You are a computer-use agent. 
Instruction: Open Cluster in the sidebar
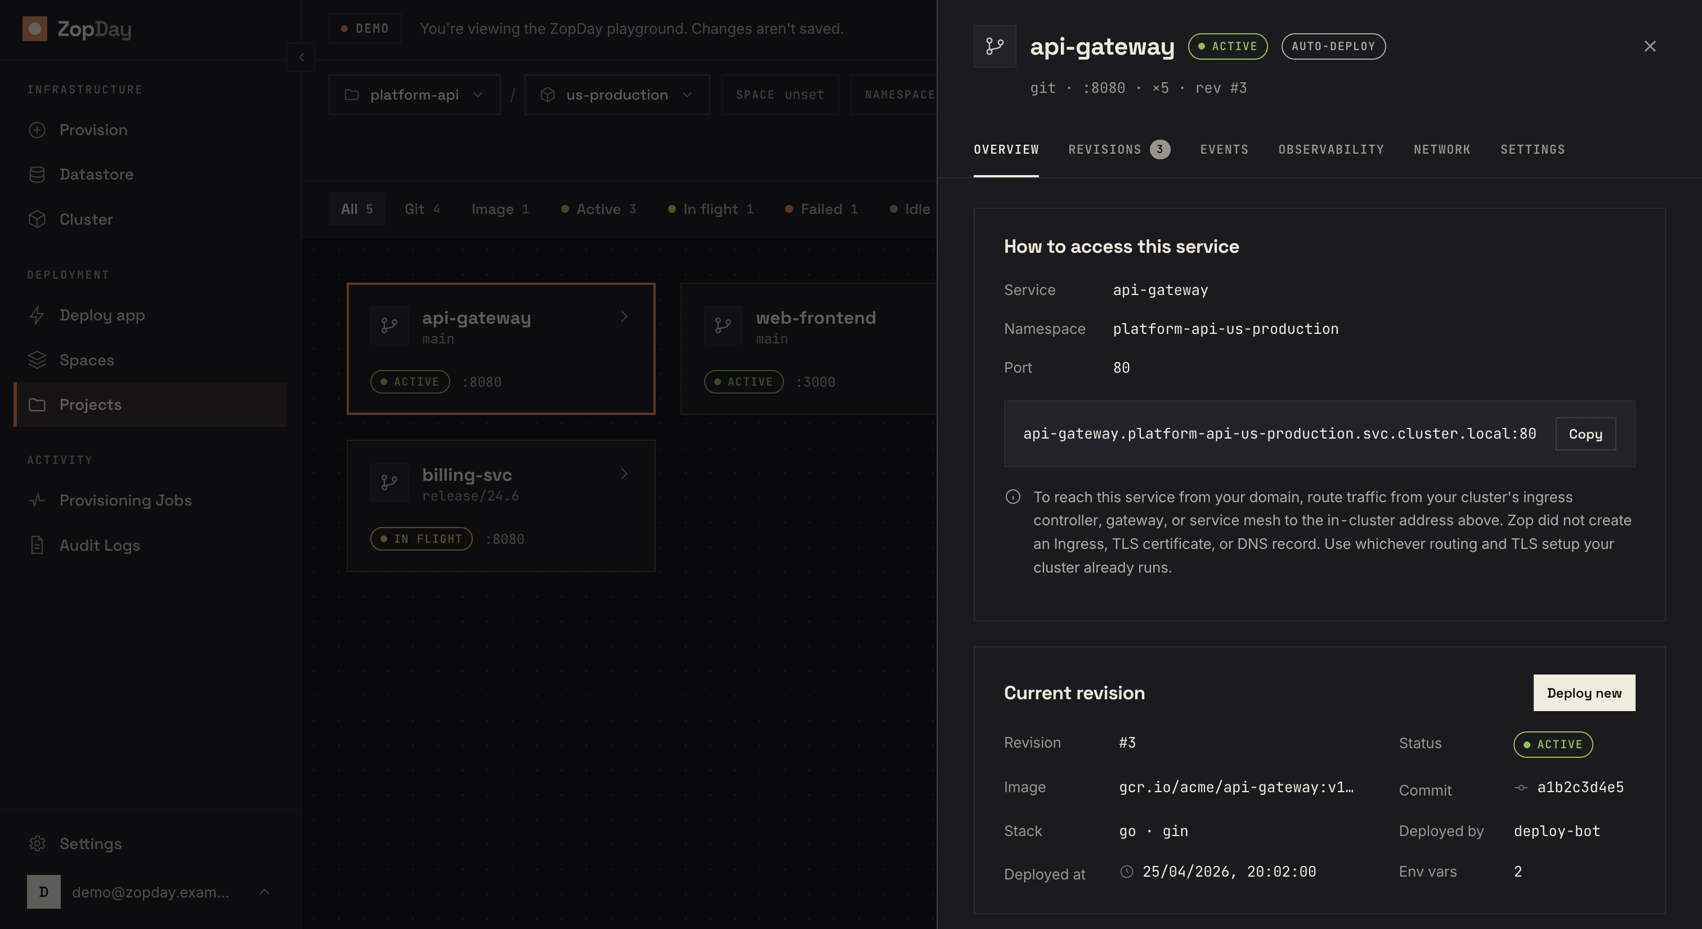coord(150,220)
